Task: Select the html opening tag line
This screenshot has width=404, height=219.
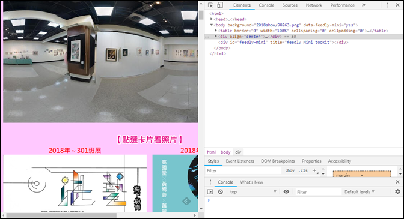Action: [216, 13]
